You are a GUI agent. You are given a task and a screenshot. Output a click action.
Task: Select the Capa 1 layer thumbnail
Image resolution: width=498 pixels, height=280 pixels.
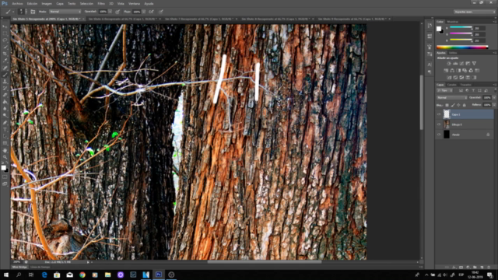(447, 114)
